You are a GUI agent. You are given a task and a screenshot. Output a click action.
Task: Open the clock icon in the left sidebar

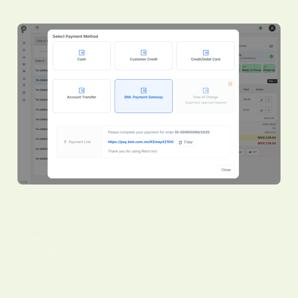[24, 50]
